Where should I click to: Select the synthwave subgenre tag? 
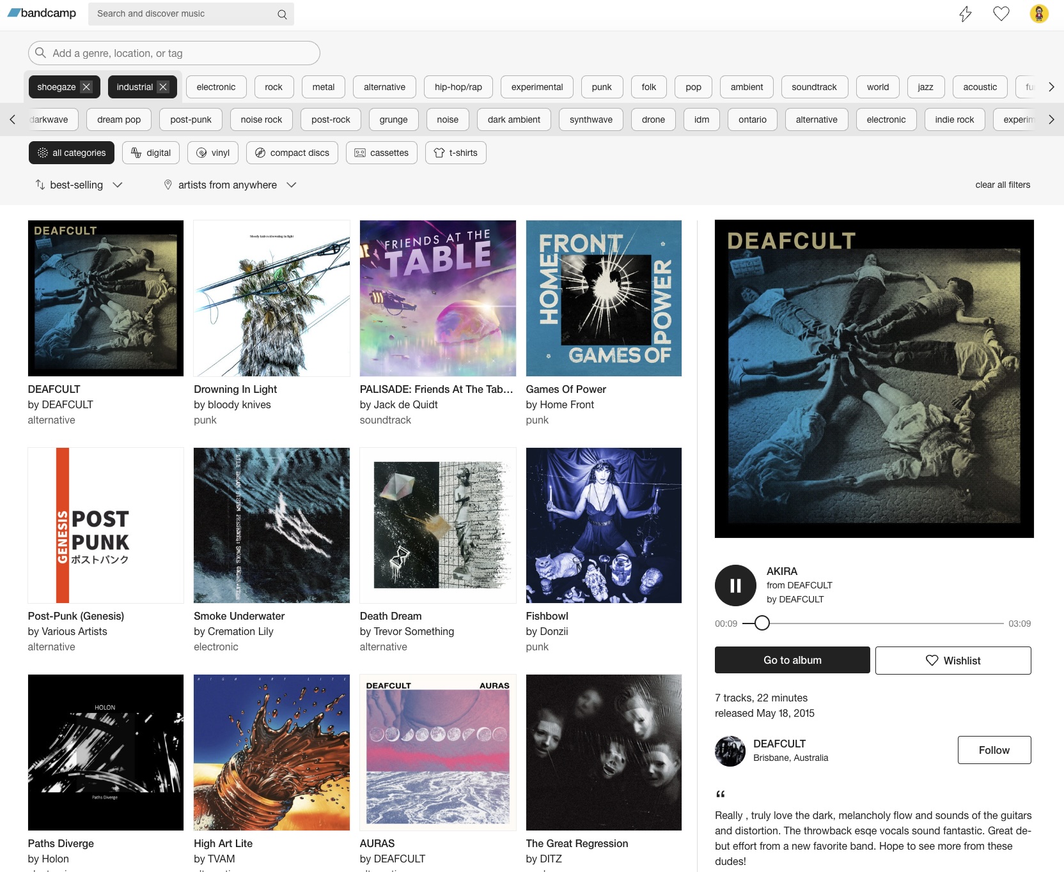591,119
